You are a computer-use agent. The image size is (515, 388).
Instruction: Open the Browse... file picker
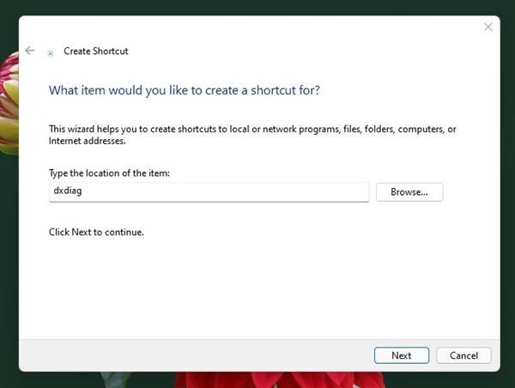pyautogui.click(x=409, y=192)
